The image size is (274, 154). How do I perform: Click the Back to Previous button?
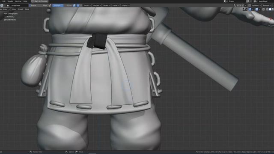pyautogui.click(x=40, y=1)
